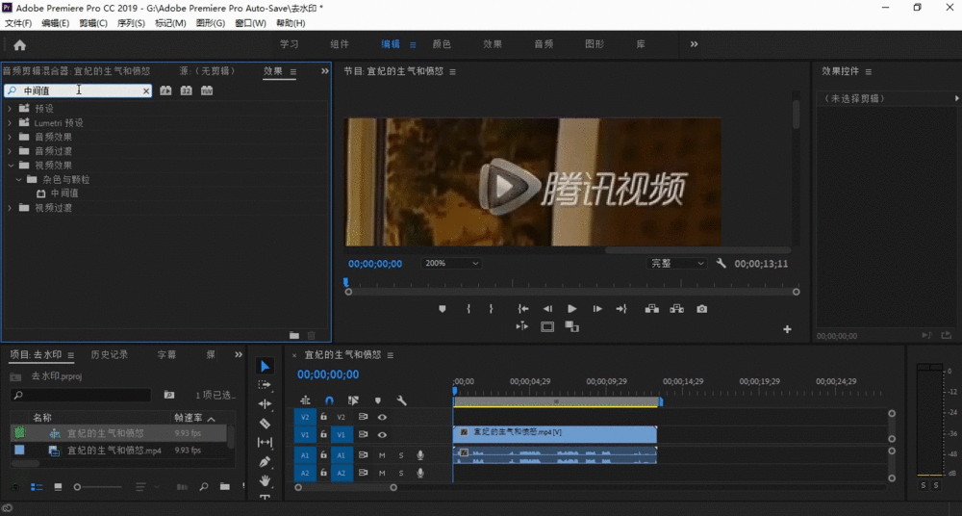Click the Mark Out bracket button
This screenshot has height=516, width=962.
(x=491, y=309)
